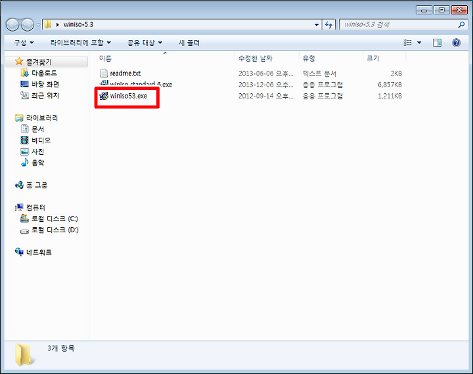Image resolution: width=473 pixels, height=374 pixels.
Task: Click the homegroup icon beside 홈 그룹
Action: point(19,185)
